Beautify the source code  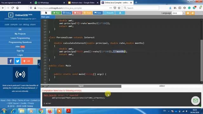coord(109,13)
